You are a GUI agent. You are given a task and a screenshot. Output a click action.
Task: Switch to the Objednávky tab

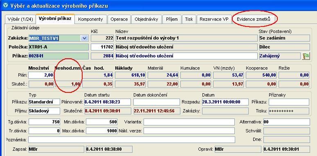[146, 19]
